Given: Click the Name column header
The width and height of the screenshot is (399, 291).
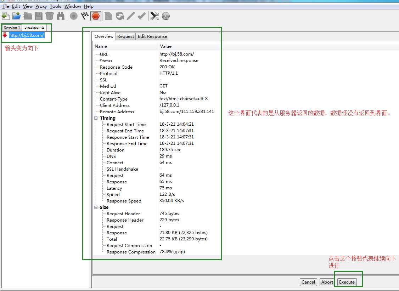Looking at the screenshot, I should (x=125, y=46).
